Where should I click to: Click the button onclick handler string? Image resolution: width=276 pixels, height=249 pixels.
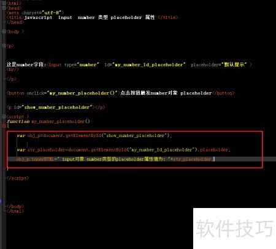point(82,93)
